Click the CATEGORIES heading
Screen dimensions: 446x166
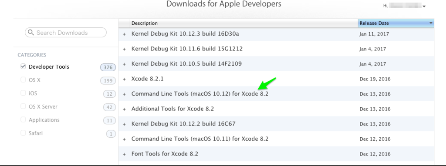tap(32, 55)
